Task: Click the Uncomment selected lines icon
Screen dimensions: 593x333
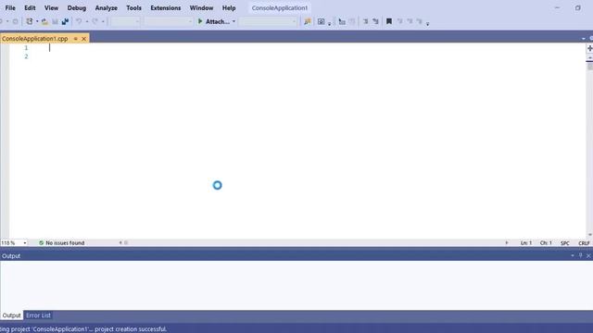Action: point(375,21)
